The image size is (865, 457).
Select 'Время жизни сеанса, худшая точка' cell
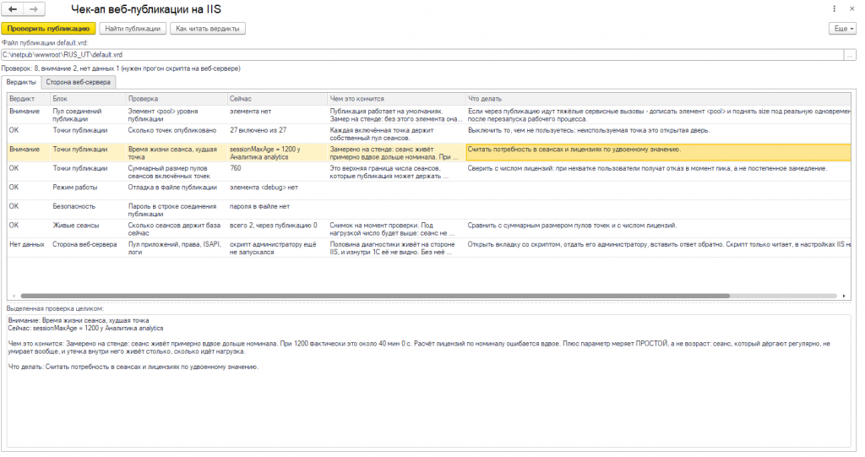(177, 153)
